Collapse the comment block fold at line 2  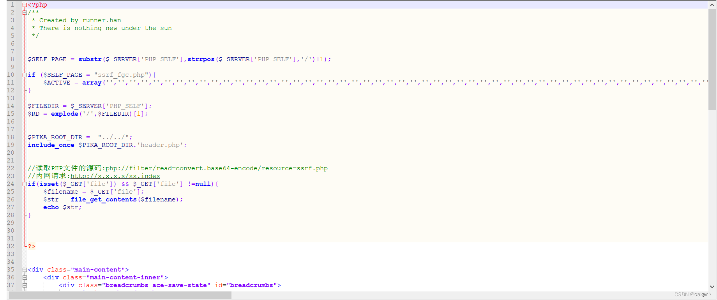click(25, 12)
